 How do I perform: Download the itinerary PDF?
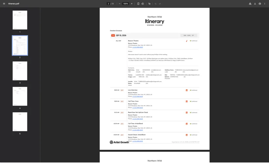(x=255, y=4)
